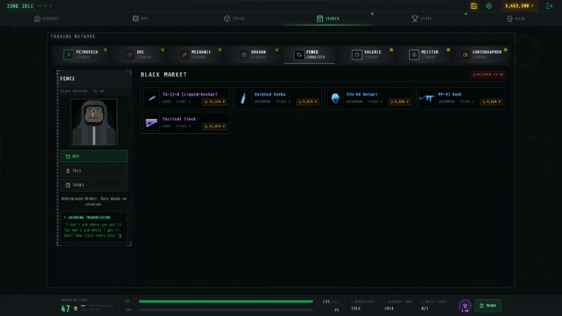This screenshot has height=316, width=562.
Task: Select the Bogdan trader tab
Action: pos(253,54)
